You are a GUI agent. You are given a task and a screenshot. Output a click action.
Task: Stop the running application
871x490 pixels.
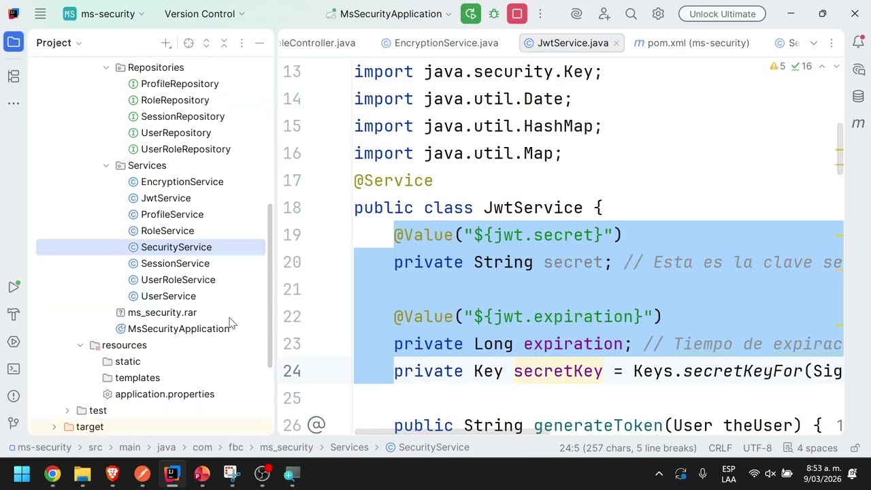pos(517,14)
